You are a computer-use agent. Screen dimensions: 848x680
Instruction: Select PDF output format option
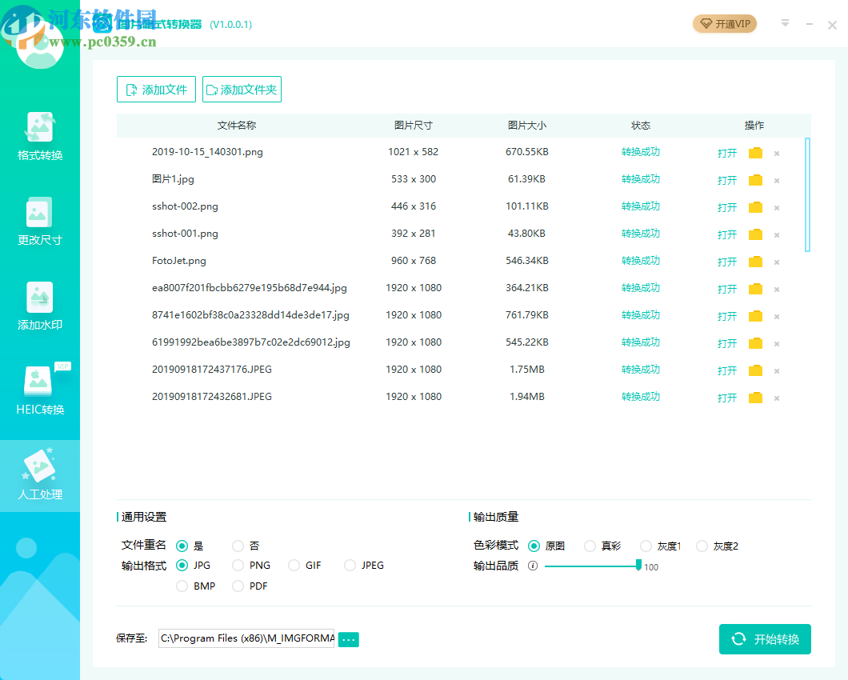(x=238, y=586)
